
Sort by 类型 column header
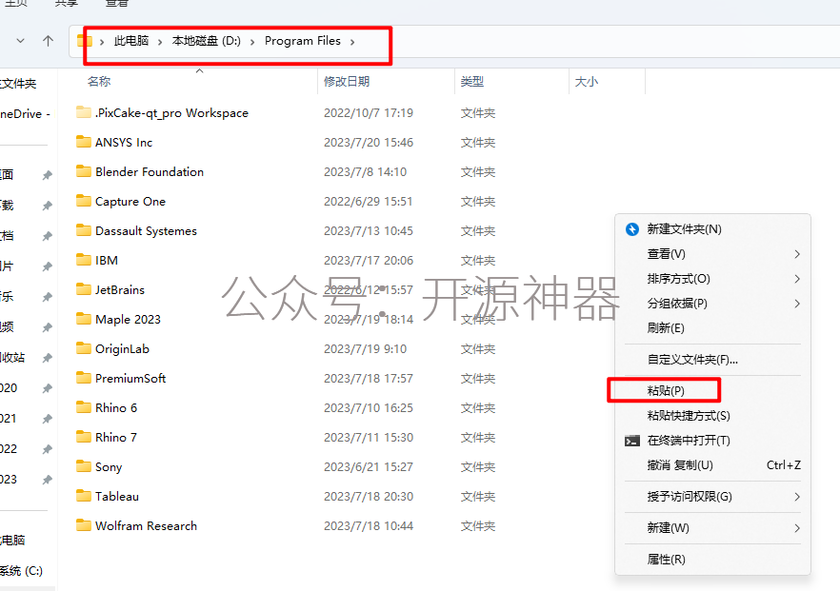472,82
